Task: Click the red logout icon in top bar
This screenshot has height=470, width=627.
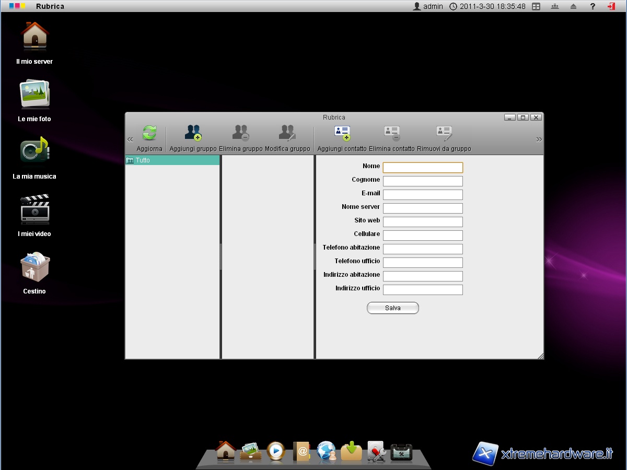Action: click(611, 6)
